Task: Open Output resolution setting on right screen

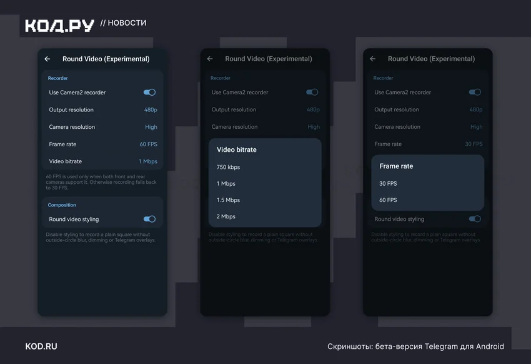Action: pyautogui.click(x=428, y=110)
